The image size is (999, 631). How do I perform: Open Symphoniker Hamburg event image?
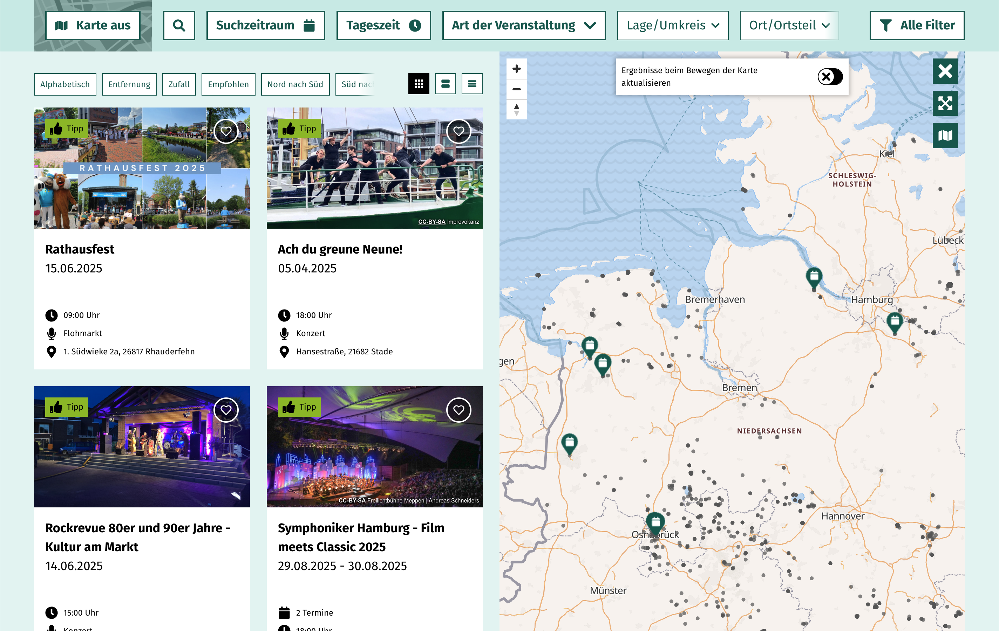coord(374,446)
